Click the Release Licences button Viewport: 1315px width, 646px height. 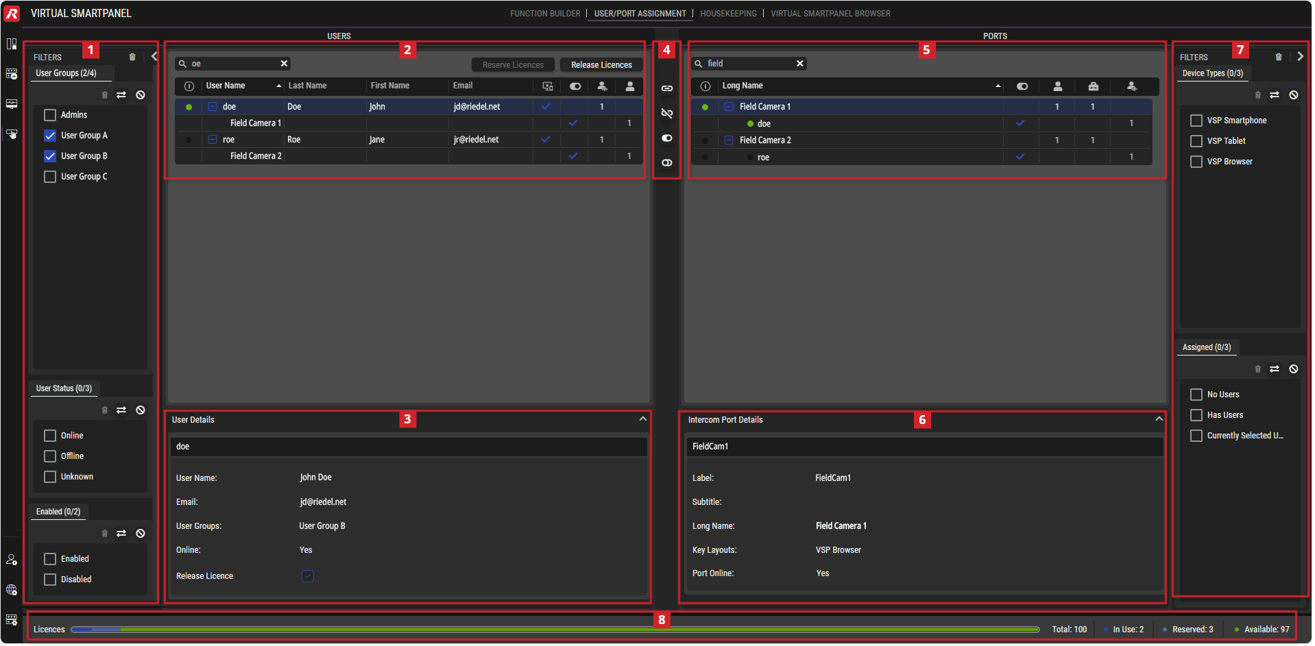pos(601,65)
